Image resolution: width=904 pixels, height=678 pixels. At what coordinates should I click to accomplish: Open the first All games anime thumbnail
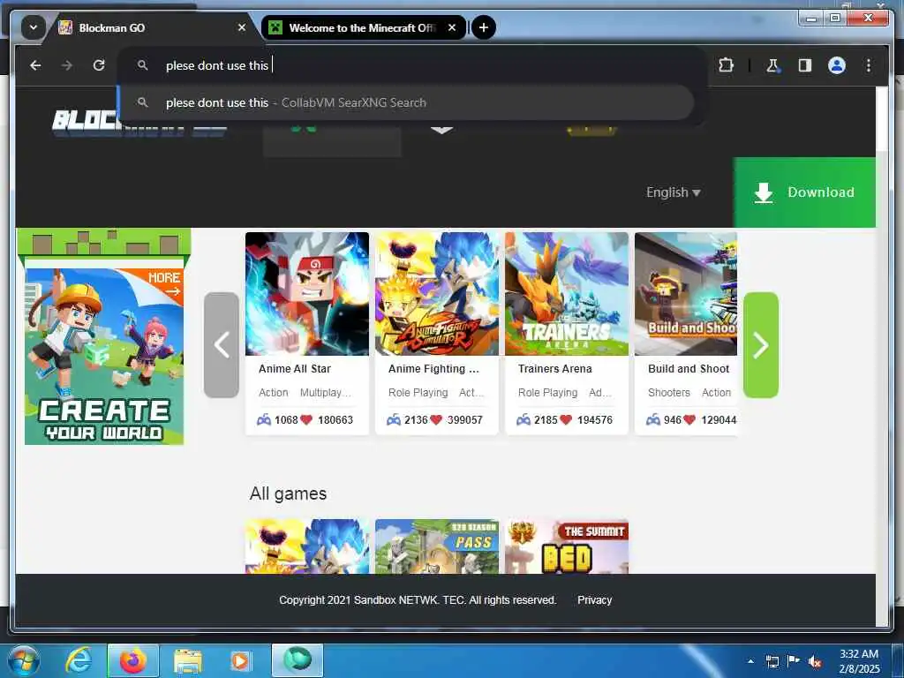(x=306, y=546)
